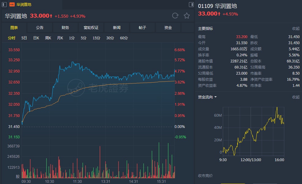The height and width of the screenshot is (184, 302).
Task: Go to the 资金 tab
Action: coord(168,28)
